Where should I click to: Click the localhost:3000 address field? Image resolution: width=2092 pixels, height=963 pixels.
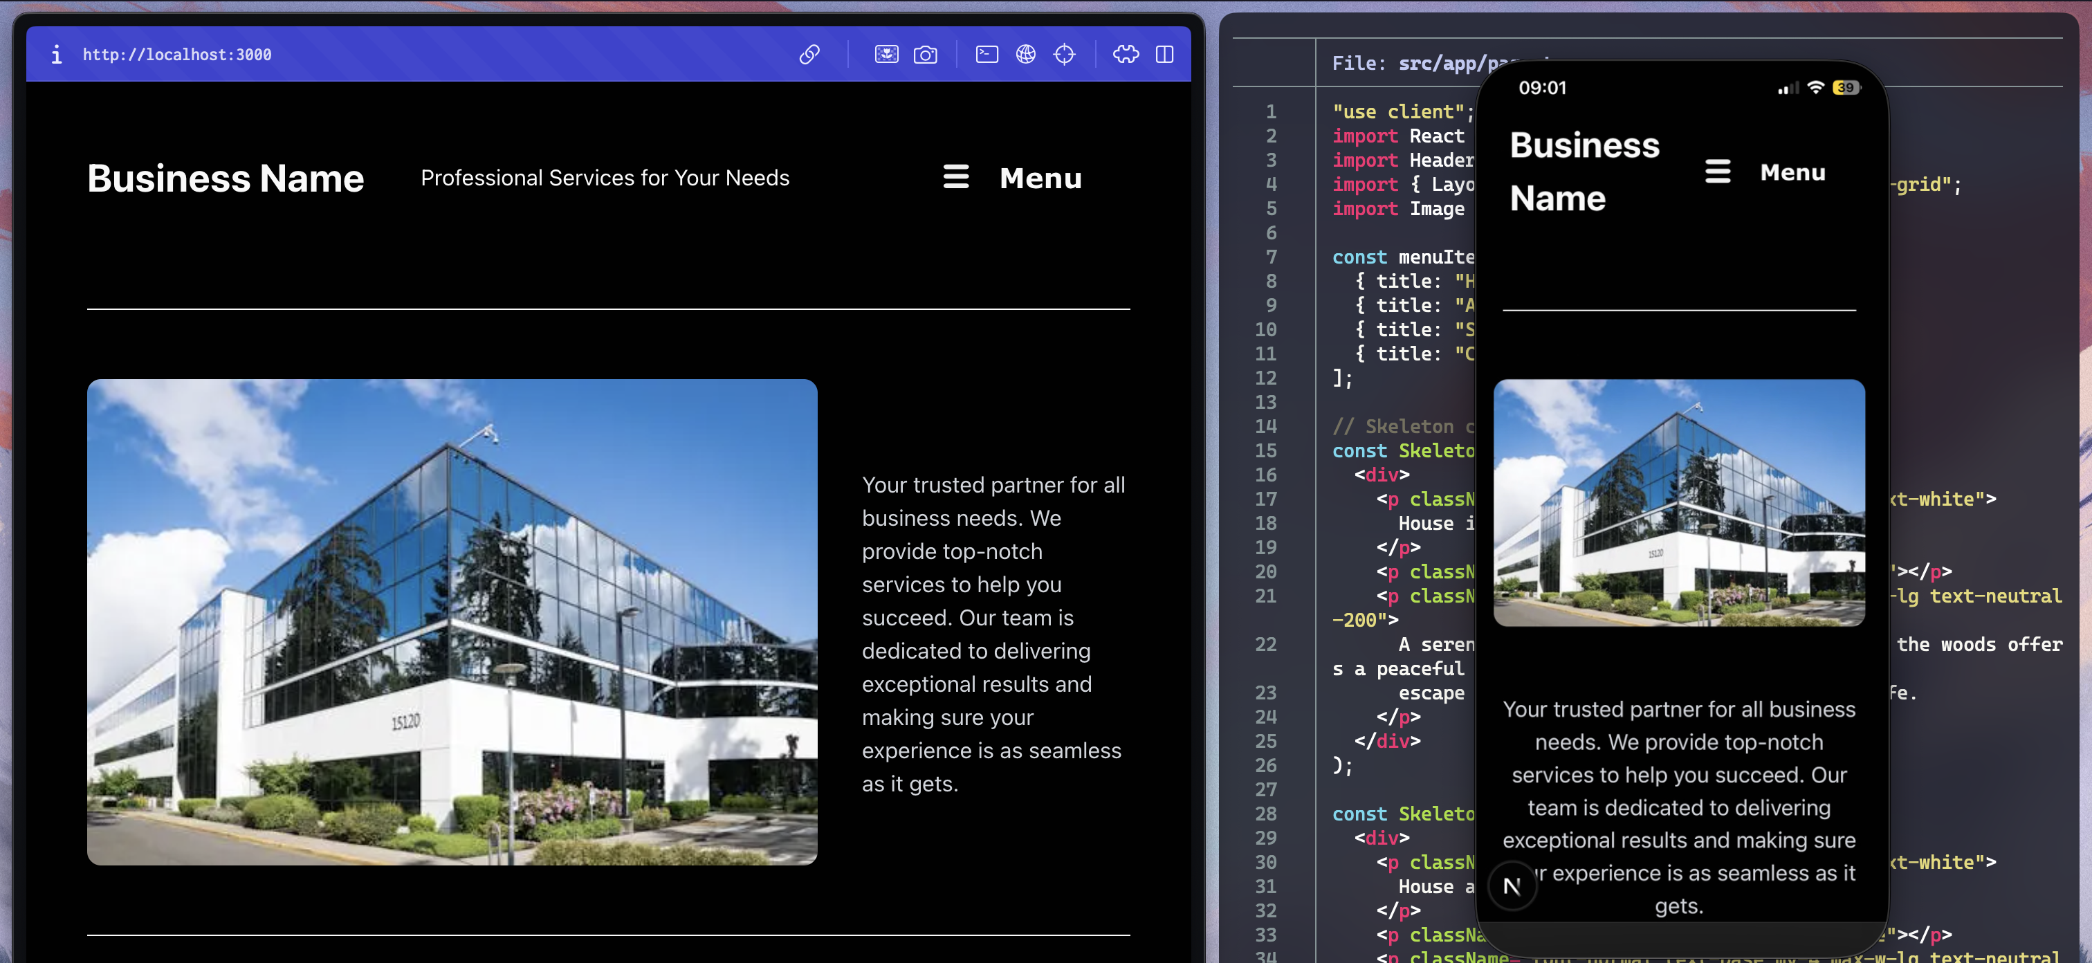[177, 55]
